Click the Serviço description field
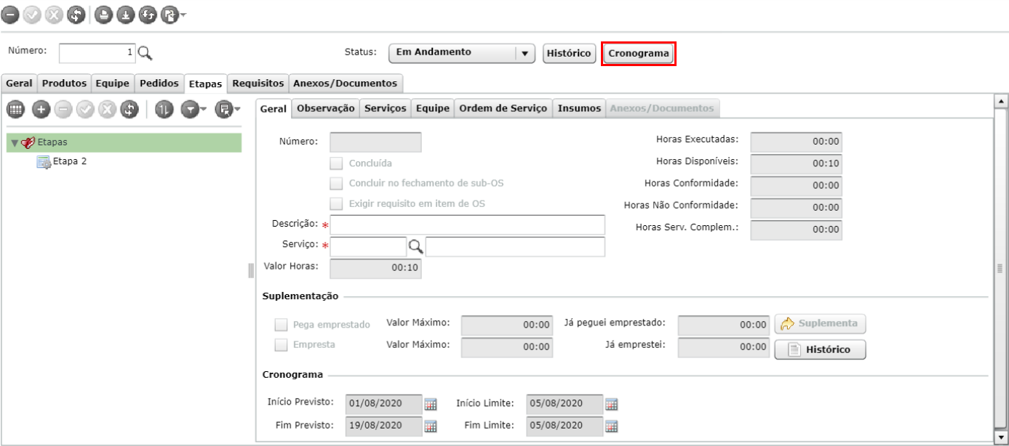This screenshot has height=446, width=1009. 515,247
